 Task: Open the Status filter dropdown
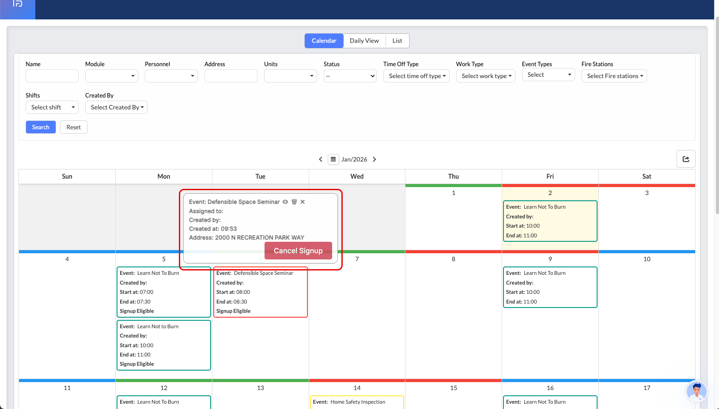(x=350, y=76)
